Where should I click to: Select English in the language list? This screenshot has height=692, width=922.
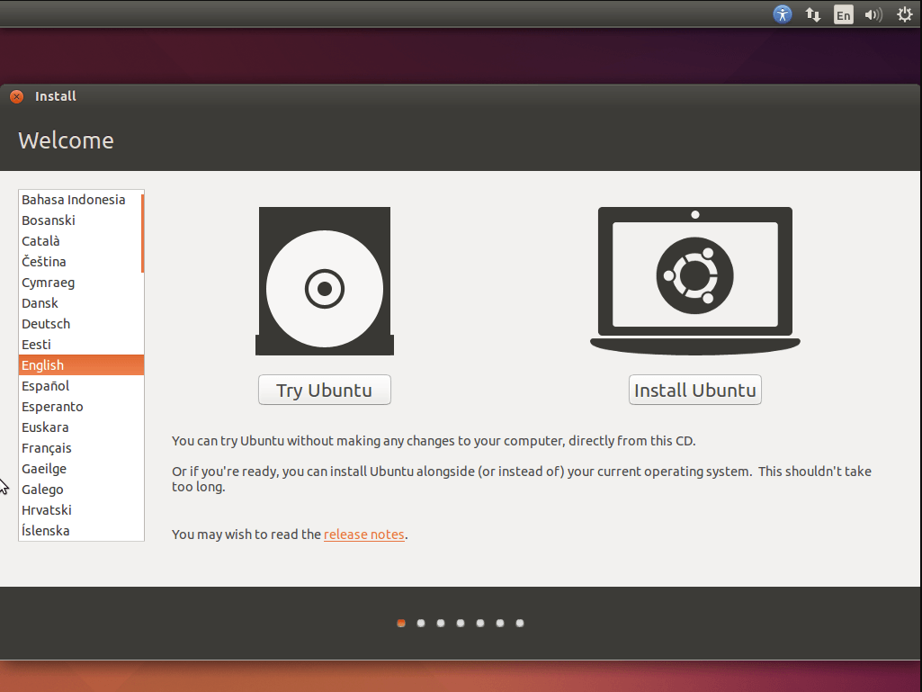81,364
